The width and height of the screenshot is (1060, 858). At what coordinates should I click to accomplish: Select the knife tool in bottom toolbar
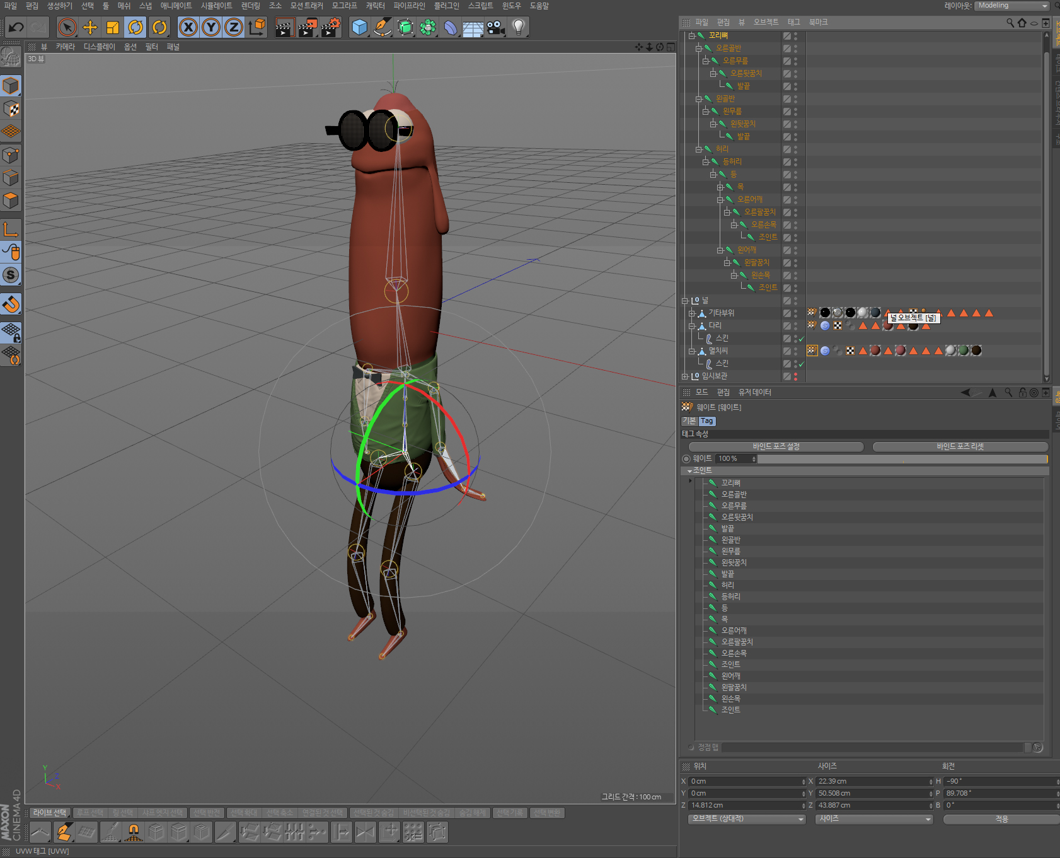tap(225, 832)
